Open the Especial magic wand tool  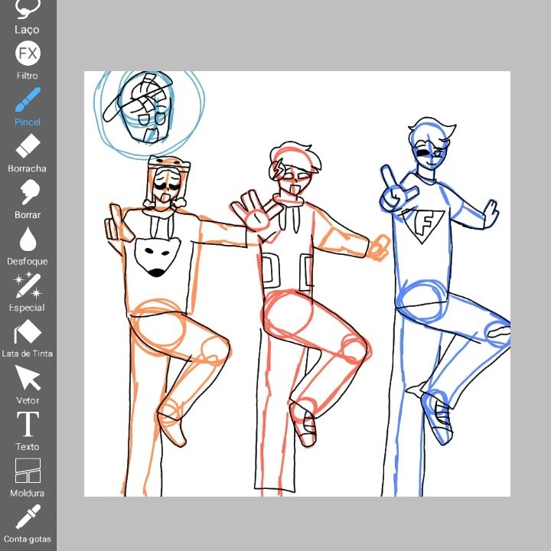pyautogui.click(x=28, y=292)
